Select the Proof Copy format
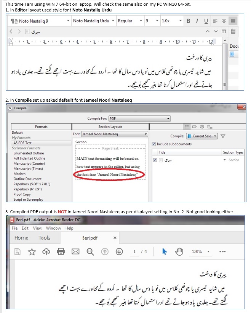Screen dimensions: 251x313 (x=22, y=194)
